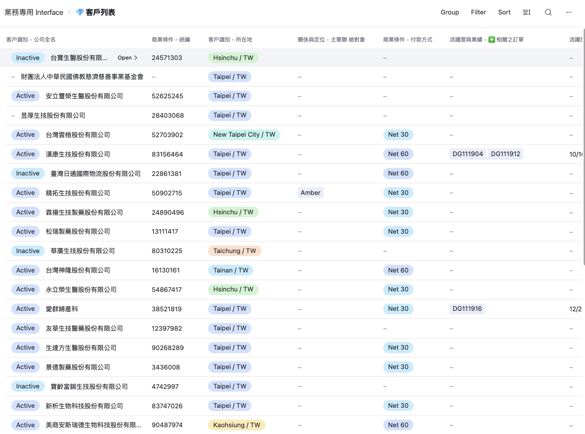Go to 業務專用 Interface breadcrumb

[34, 12]
